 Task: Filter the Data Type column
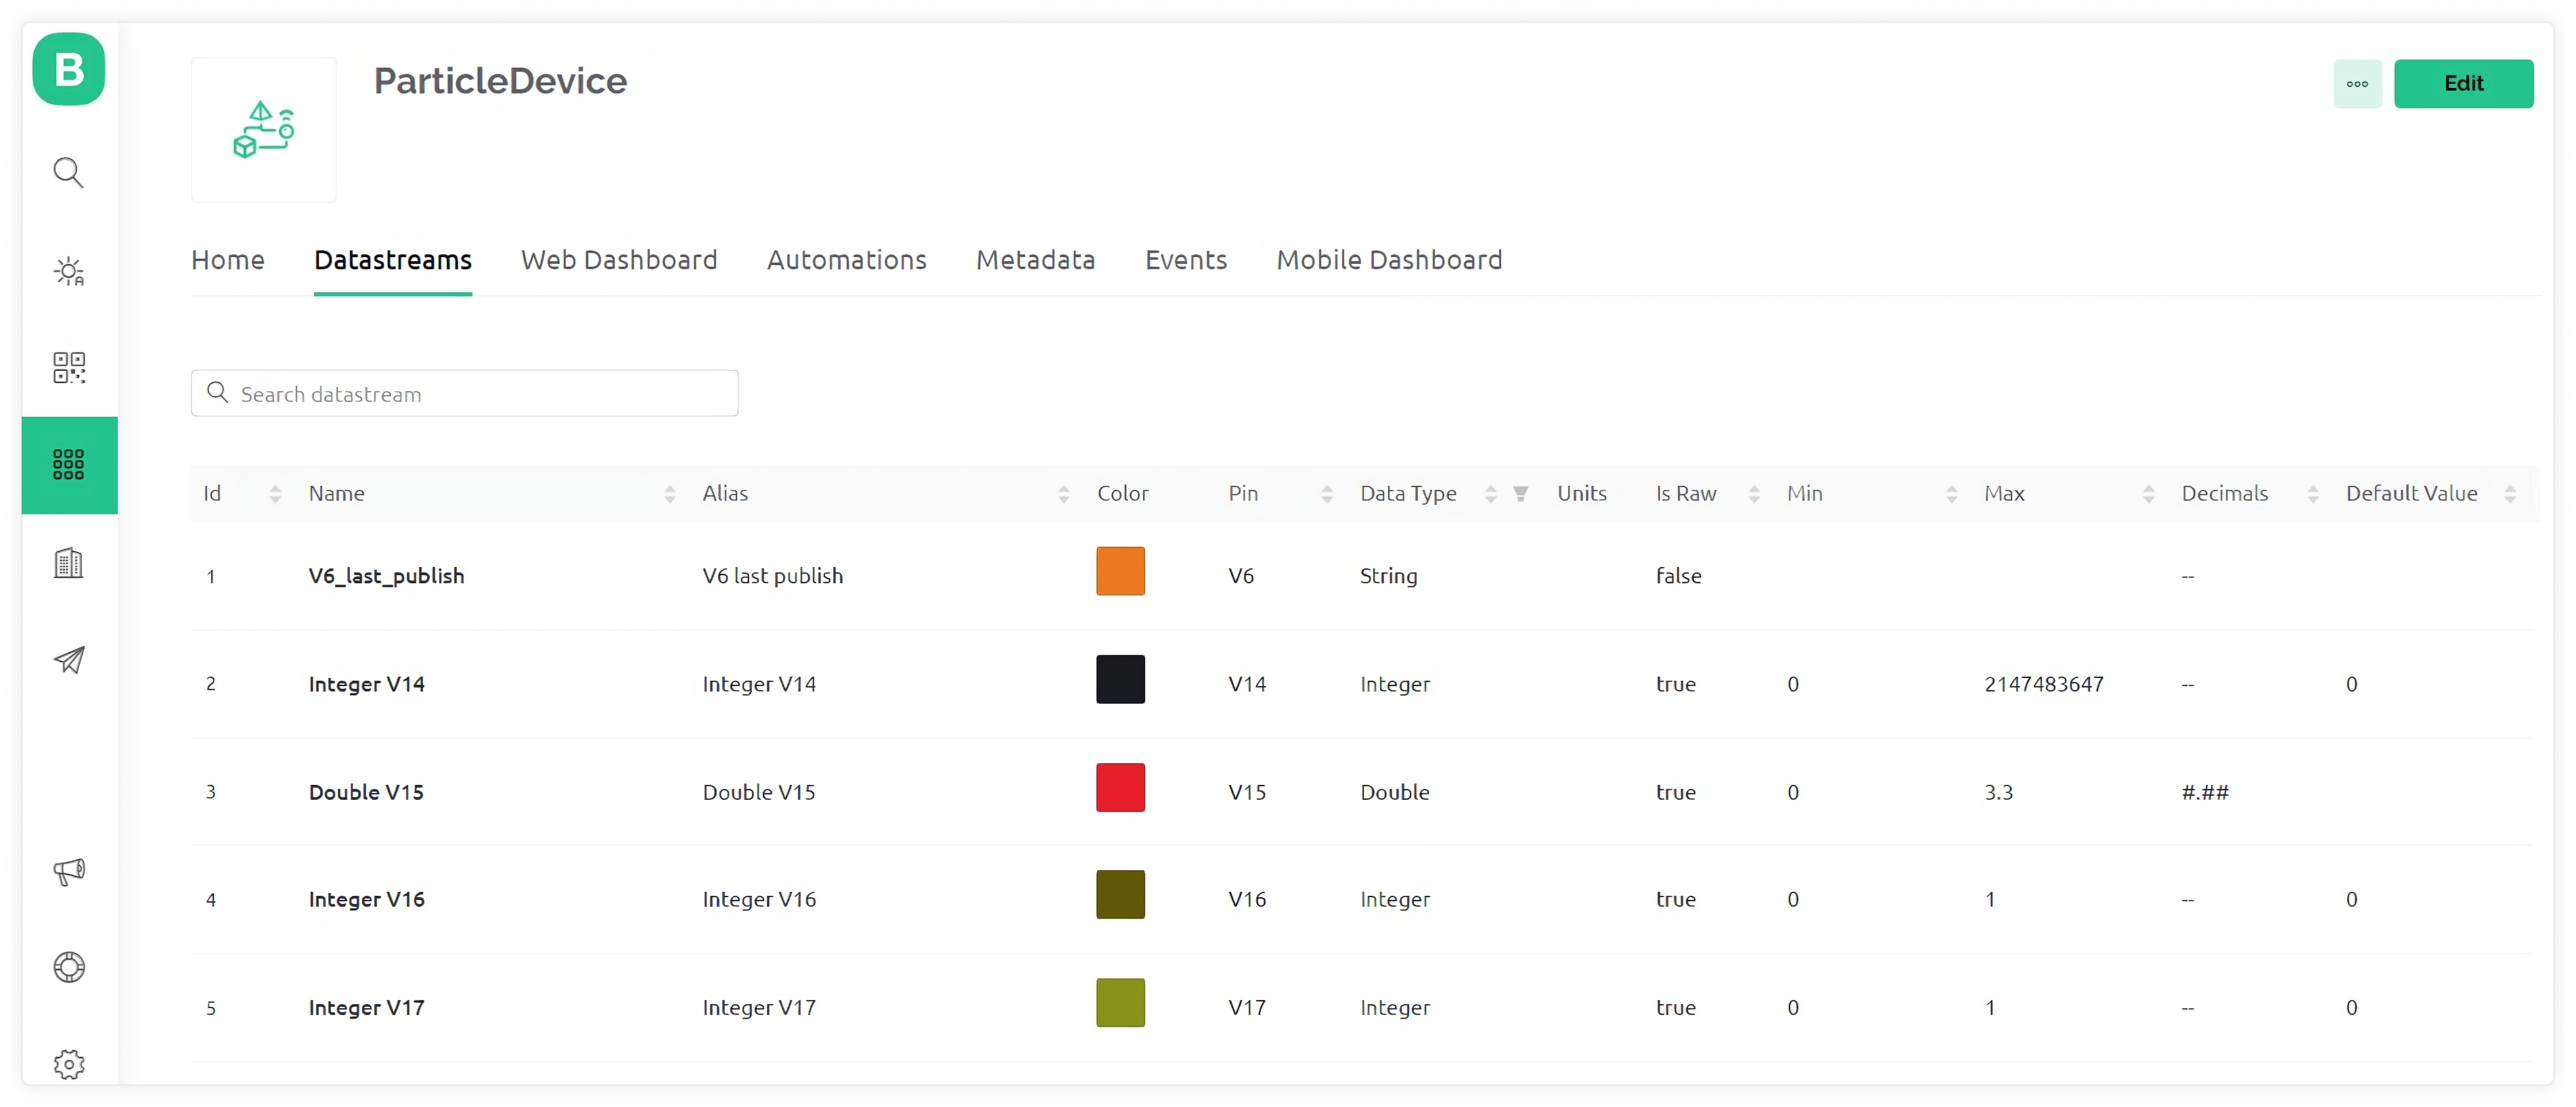1520,493
